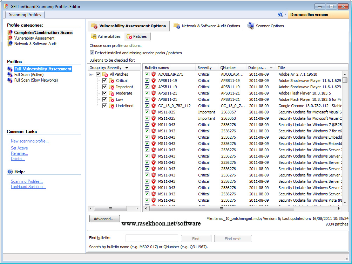Image resolution: width=352 pixels, height=264 pixels.
Task: Uncheck the ADOBEAIR271 bulletin checkbox
Action: (147, 74)
